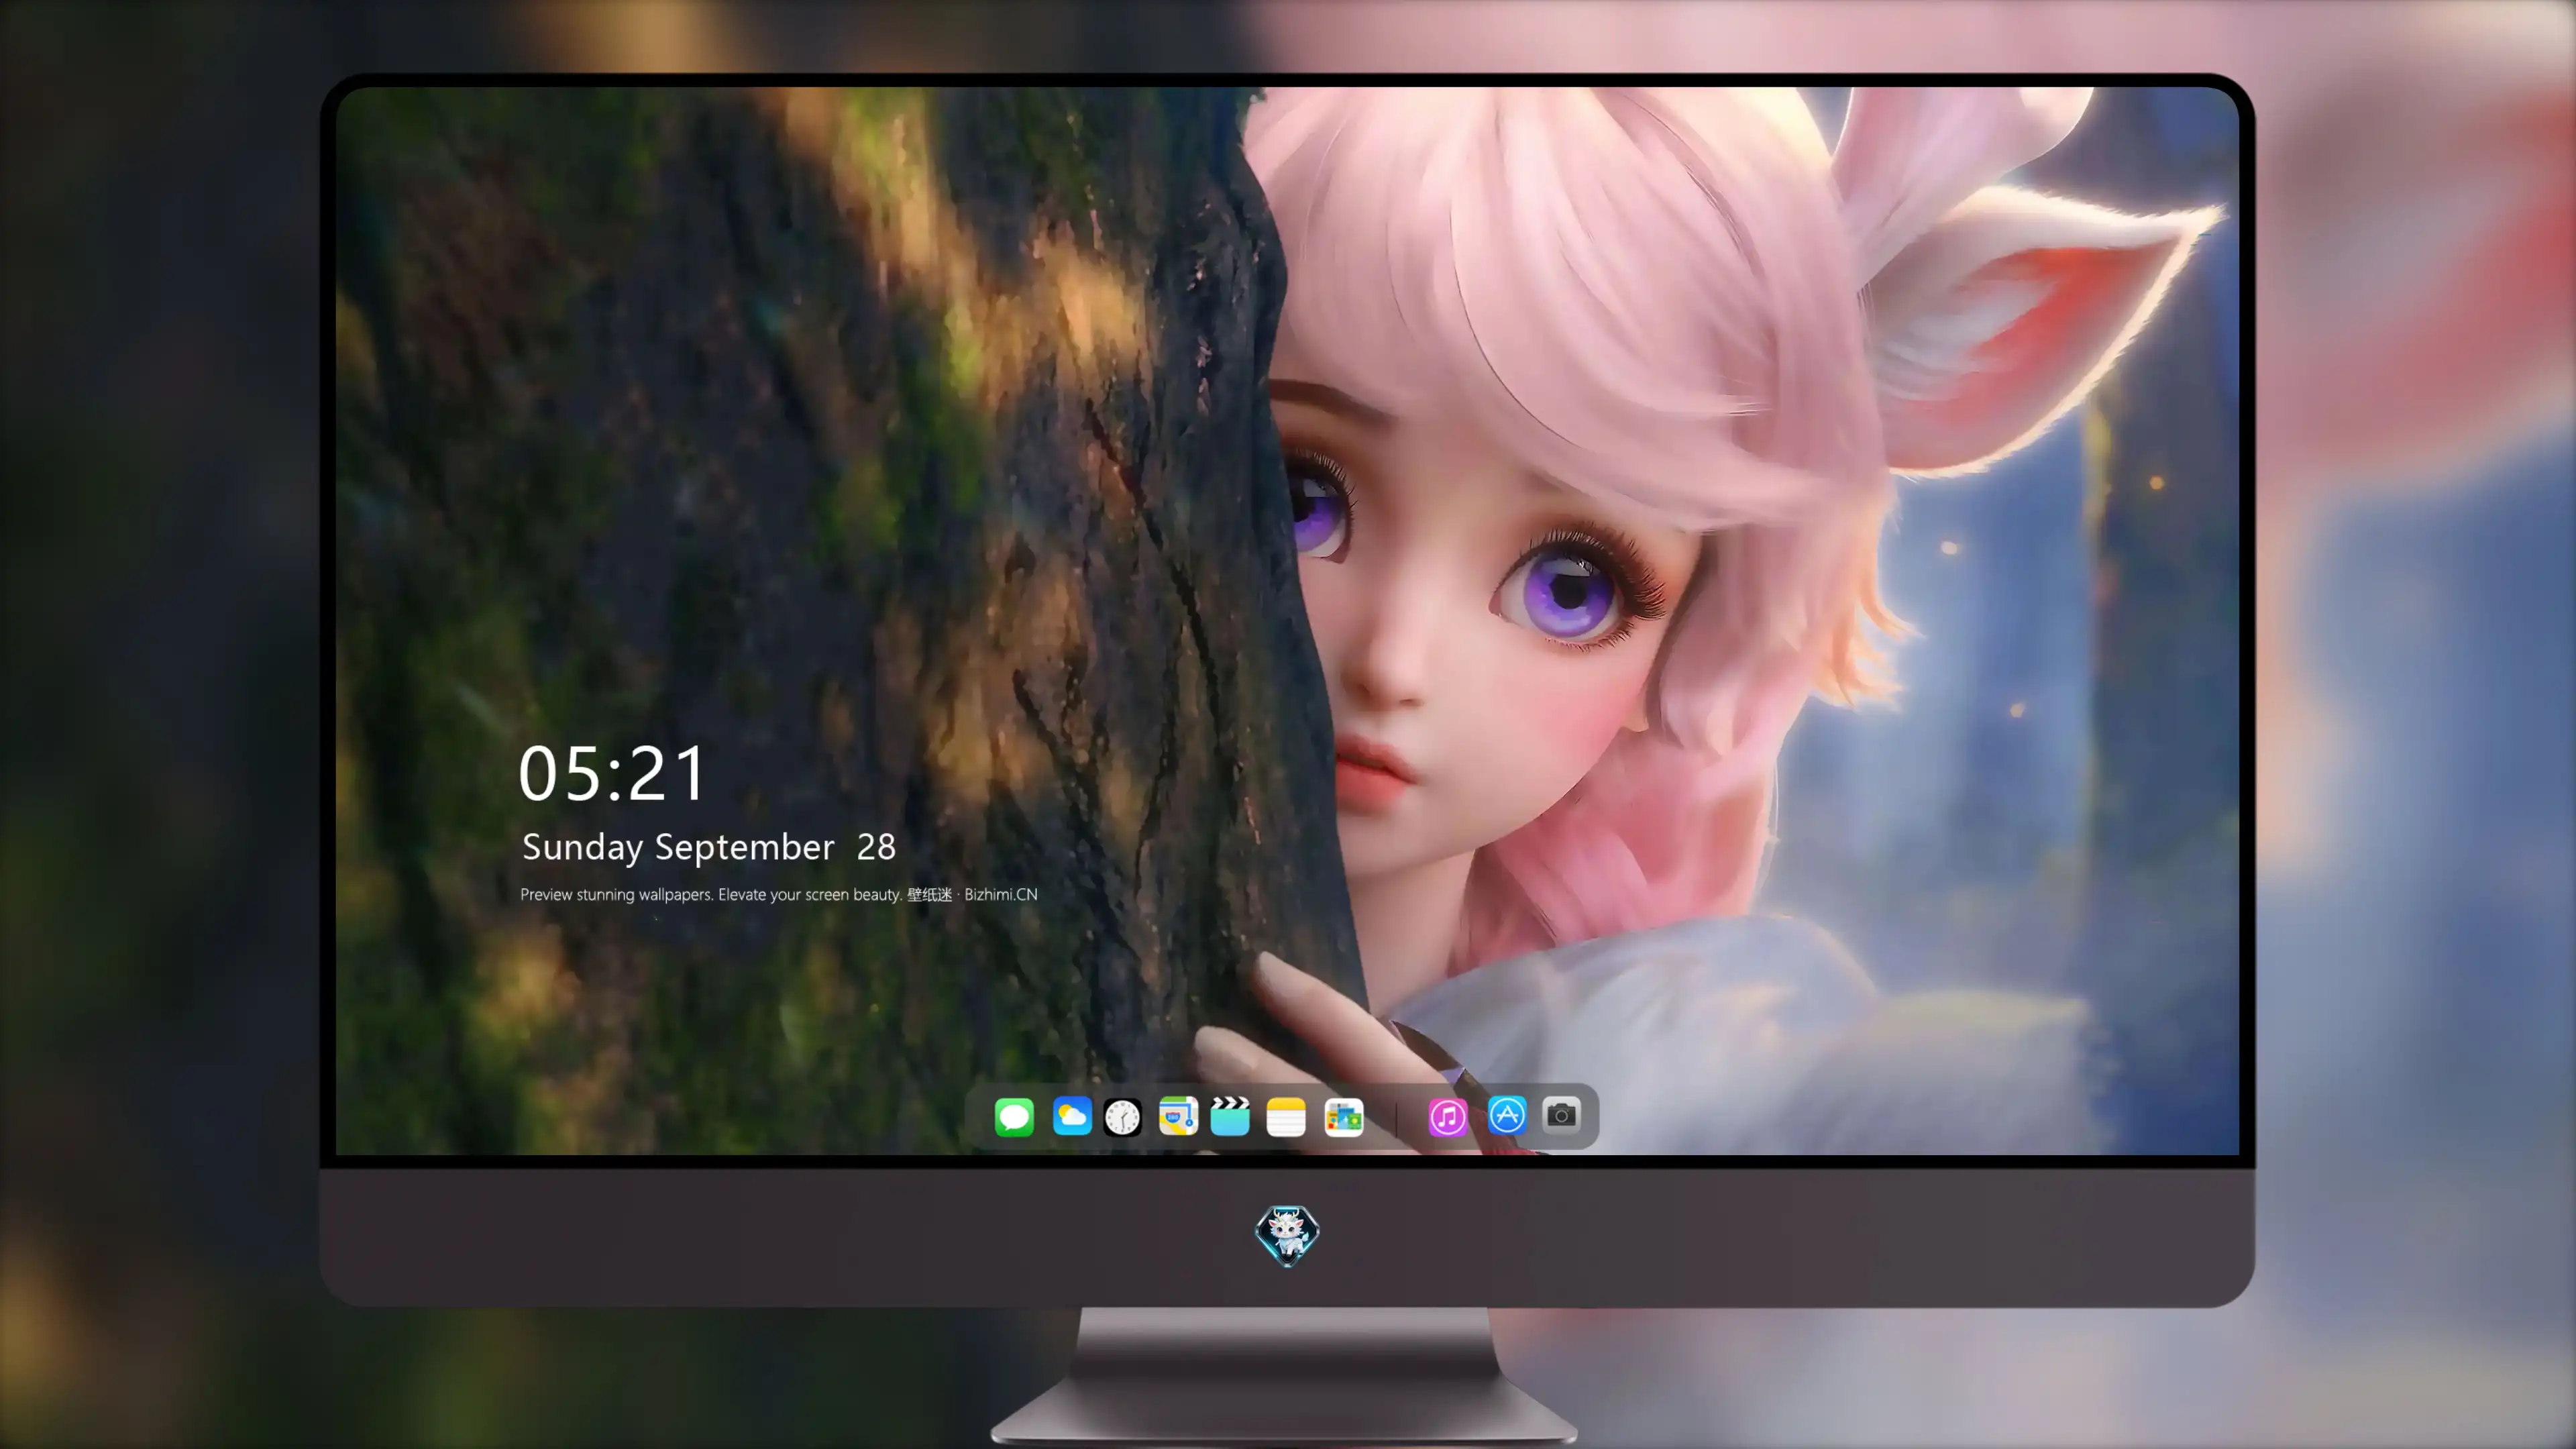Select the date text Sunday September 28
The width and height of the screenshot is (2576, 1449).
point(709,847)
